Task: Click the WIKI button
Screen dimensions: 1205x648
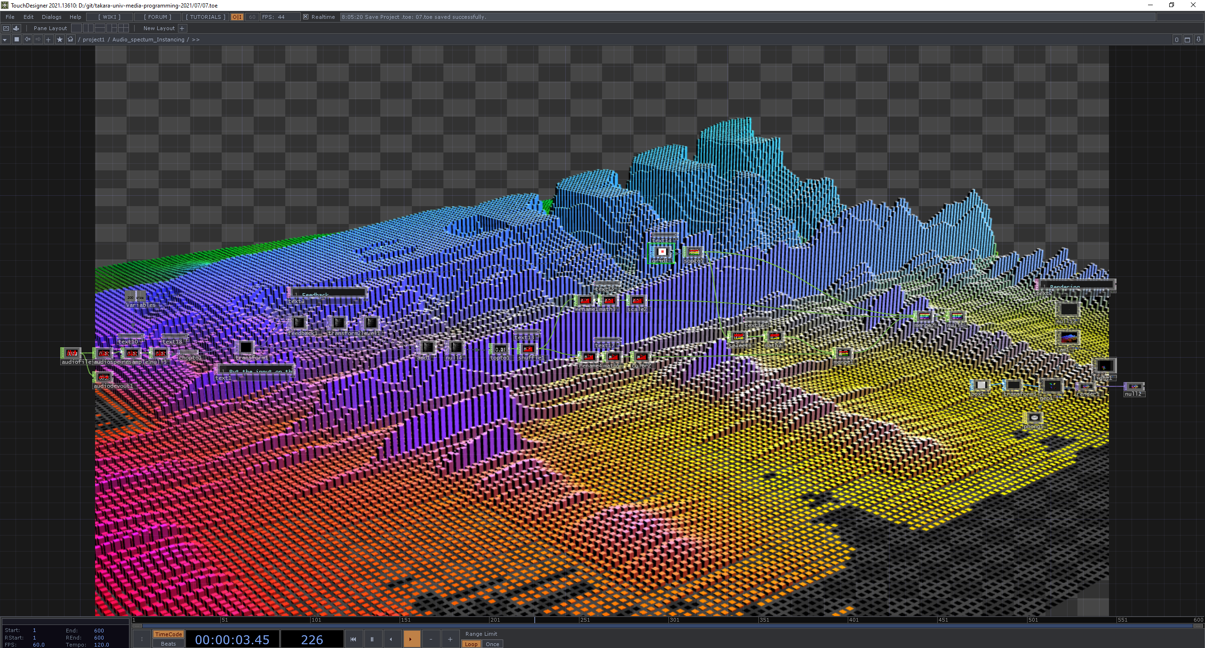Action: pyautogui.click(x=109, y=17)
